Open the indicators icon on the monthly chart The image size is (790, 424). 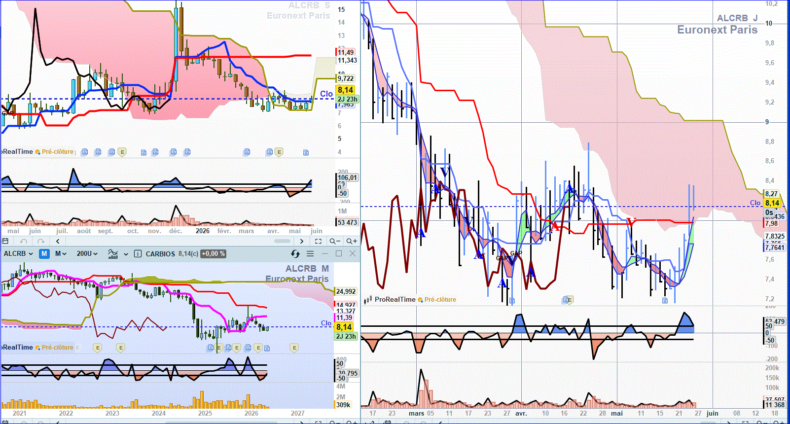click(x=113, y=253)
